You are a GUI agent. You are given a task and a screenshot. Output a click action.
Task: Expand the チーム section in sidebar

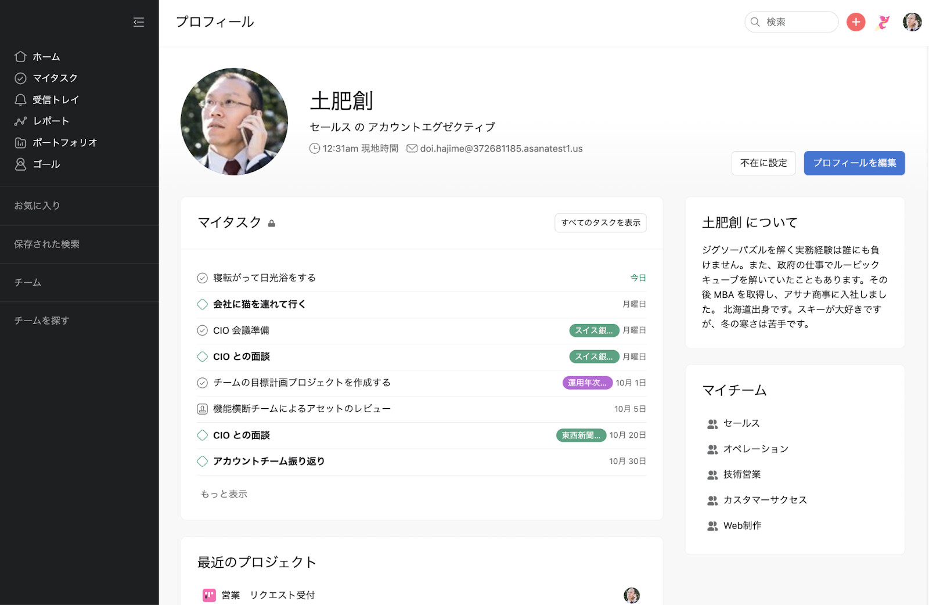(28, 283)
